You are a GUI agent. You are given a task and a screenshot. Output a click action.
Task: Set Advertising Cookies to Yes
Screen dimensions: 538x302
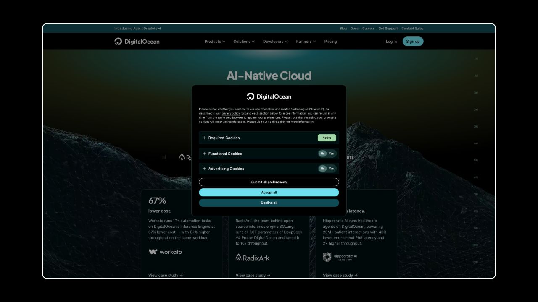click(331, 169)
